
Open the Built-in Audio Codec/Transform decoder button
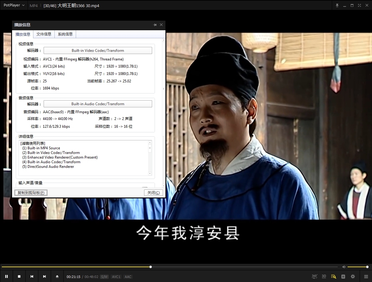(x=98, y=104)
